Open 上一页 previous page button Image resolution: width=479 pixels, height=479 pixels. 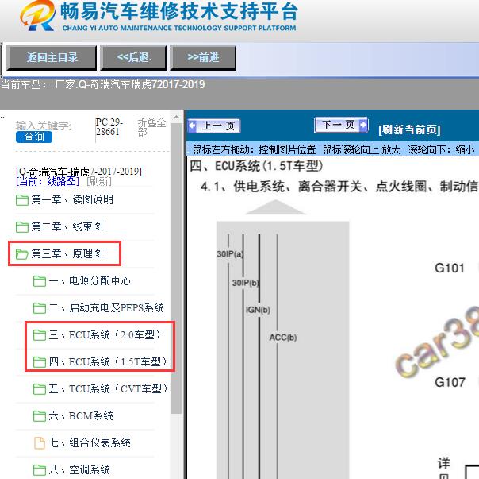[x=214, y=126]
